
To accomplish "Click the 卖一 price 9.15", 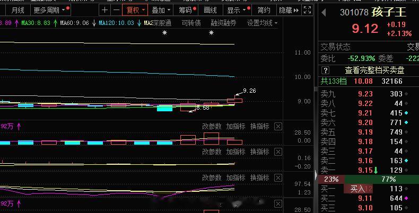I will coord(365,170).
